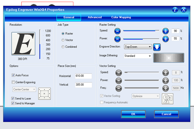Screen dimensions: 194x129
Task: Toggle Auto Focus checkbox
Action: (x=13, y=75)
